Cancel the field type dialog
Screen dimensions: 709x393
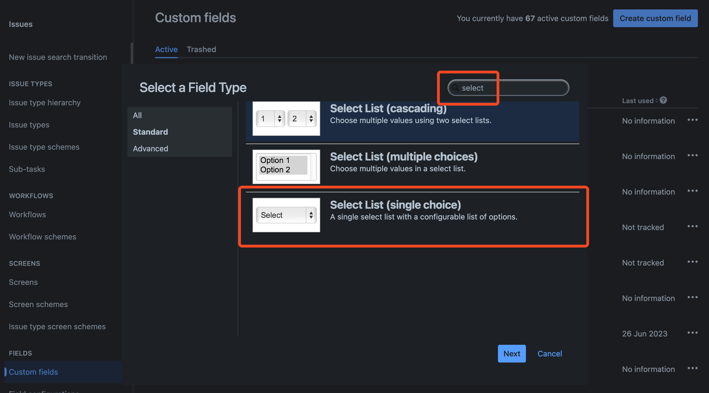pyautogui.click(x=549, y=354)
